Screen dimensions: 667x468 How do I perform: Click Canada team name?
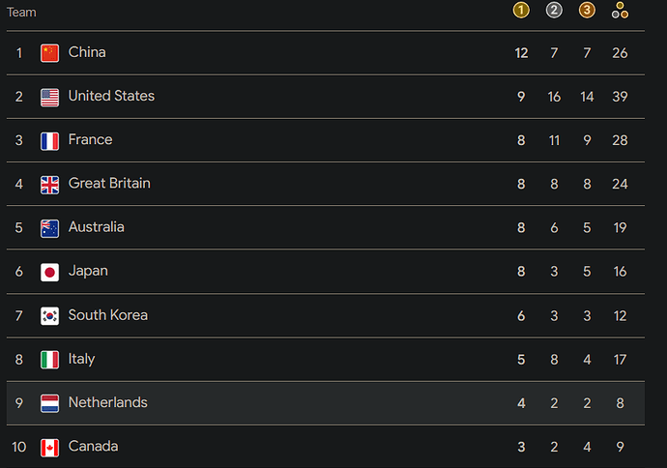point(93,446)
